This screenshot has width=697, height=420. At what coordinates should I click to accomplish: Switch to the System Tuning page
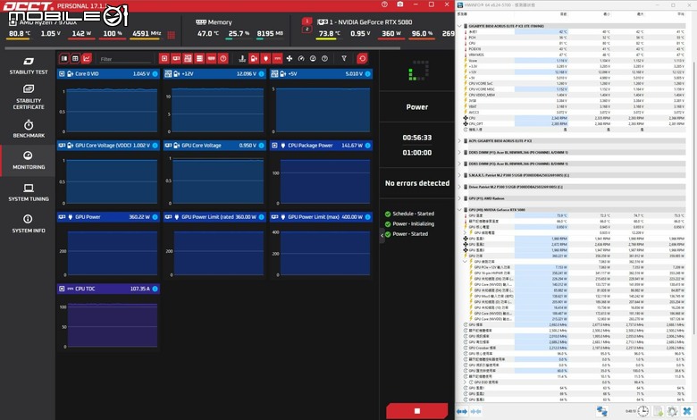[x=29, y=192]
